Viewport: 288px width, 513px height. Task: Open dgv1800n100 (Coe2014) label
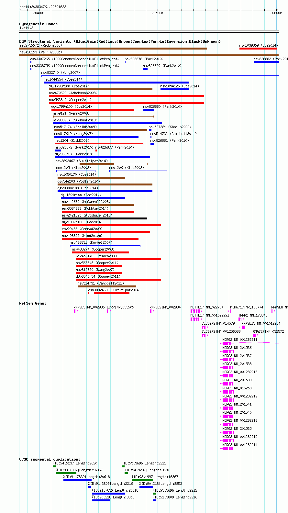[x=78, y=188]
